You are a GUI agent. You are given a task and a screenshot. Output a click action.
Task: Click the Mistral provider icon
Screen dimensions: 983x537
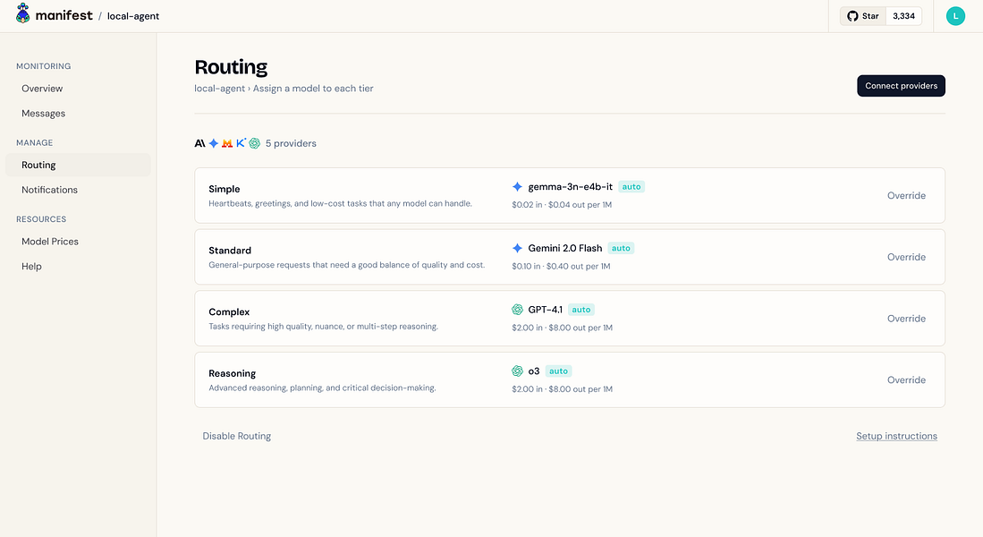click(227, 144)
